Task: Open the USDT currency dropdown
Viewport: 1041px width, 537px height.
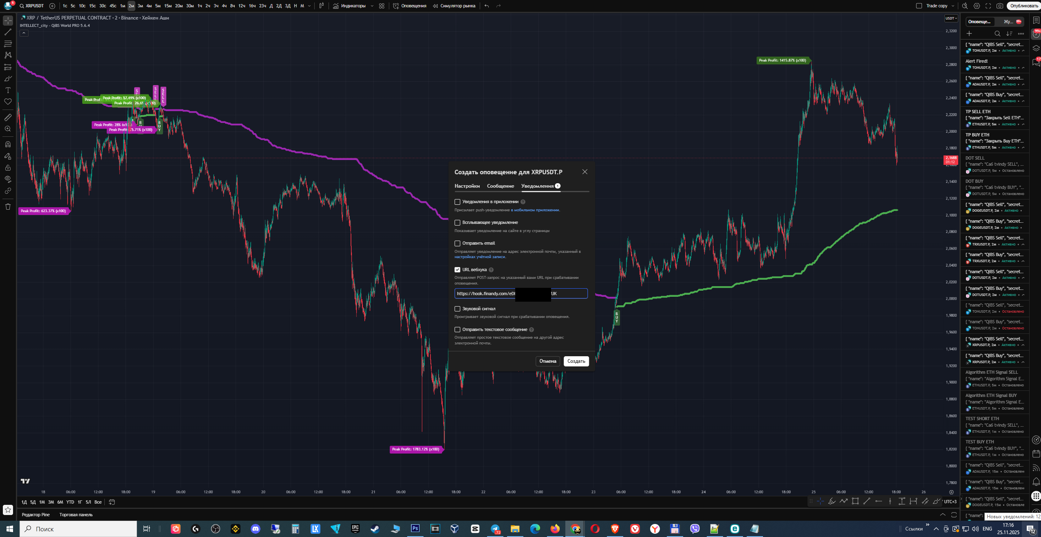Action: 951,18
